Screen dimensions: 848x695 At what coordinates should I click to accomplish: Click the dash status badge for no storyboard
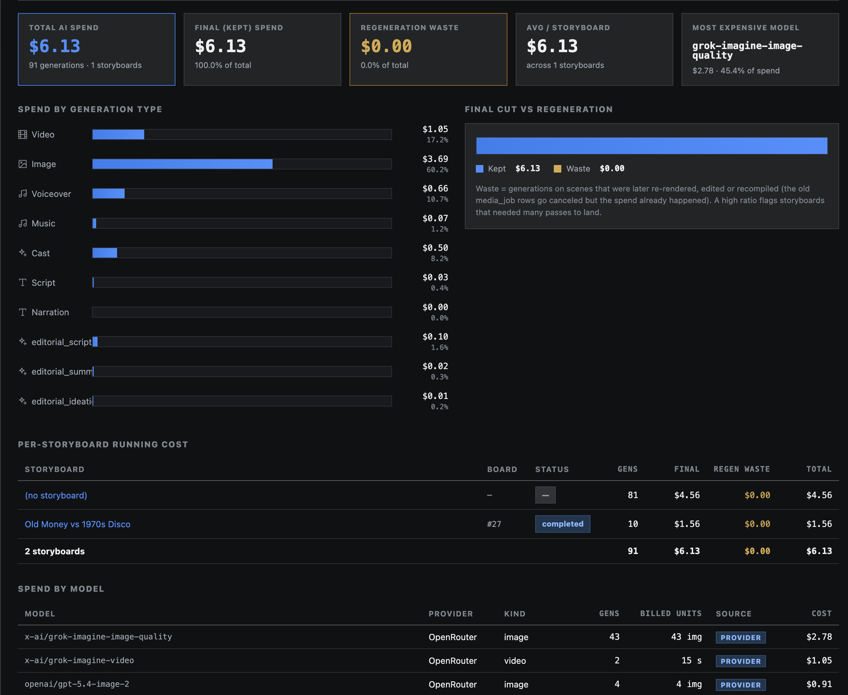coord(545,495)
